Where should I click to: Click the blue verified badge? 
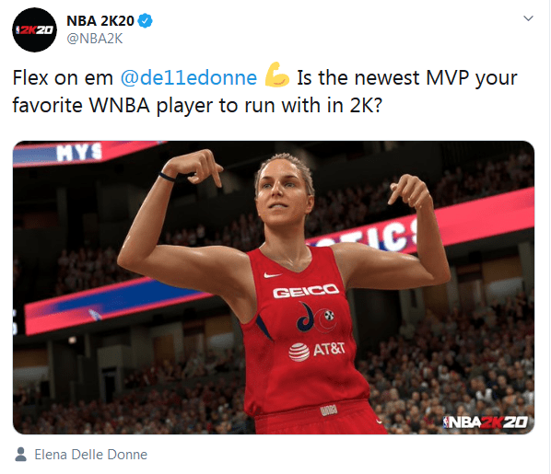coord(145,21)
